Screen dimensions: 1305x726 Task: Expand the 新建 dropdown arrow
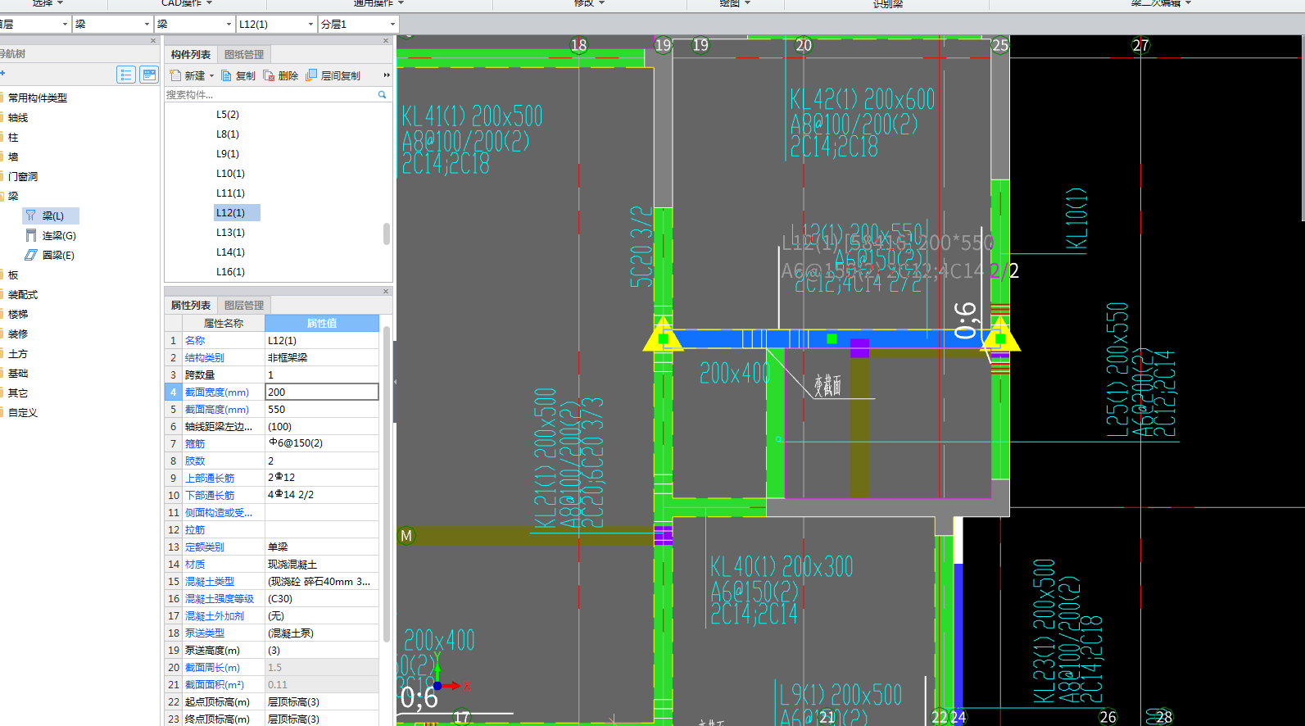(x=211, y=76)
